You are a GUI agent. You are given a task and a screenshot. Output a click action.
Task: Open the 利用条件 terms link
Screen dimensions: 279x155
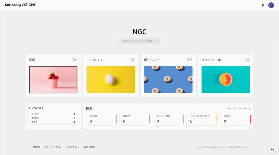pyautogui.click(x=36, y=147)
